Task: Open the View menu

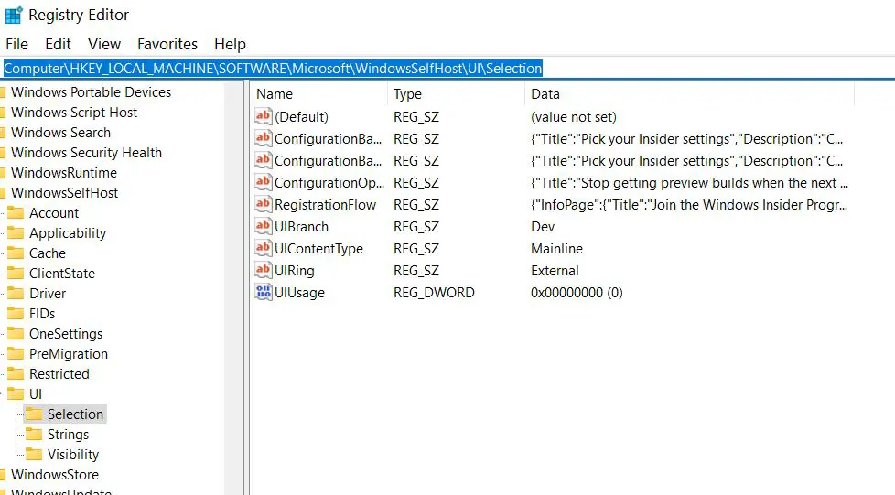Action: (104, 44)
